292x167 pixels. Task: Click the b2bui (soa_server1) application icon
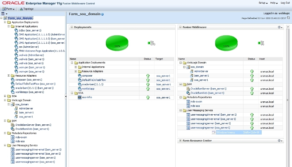pos(16,30)
